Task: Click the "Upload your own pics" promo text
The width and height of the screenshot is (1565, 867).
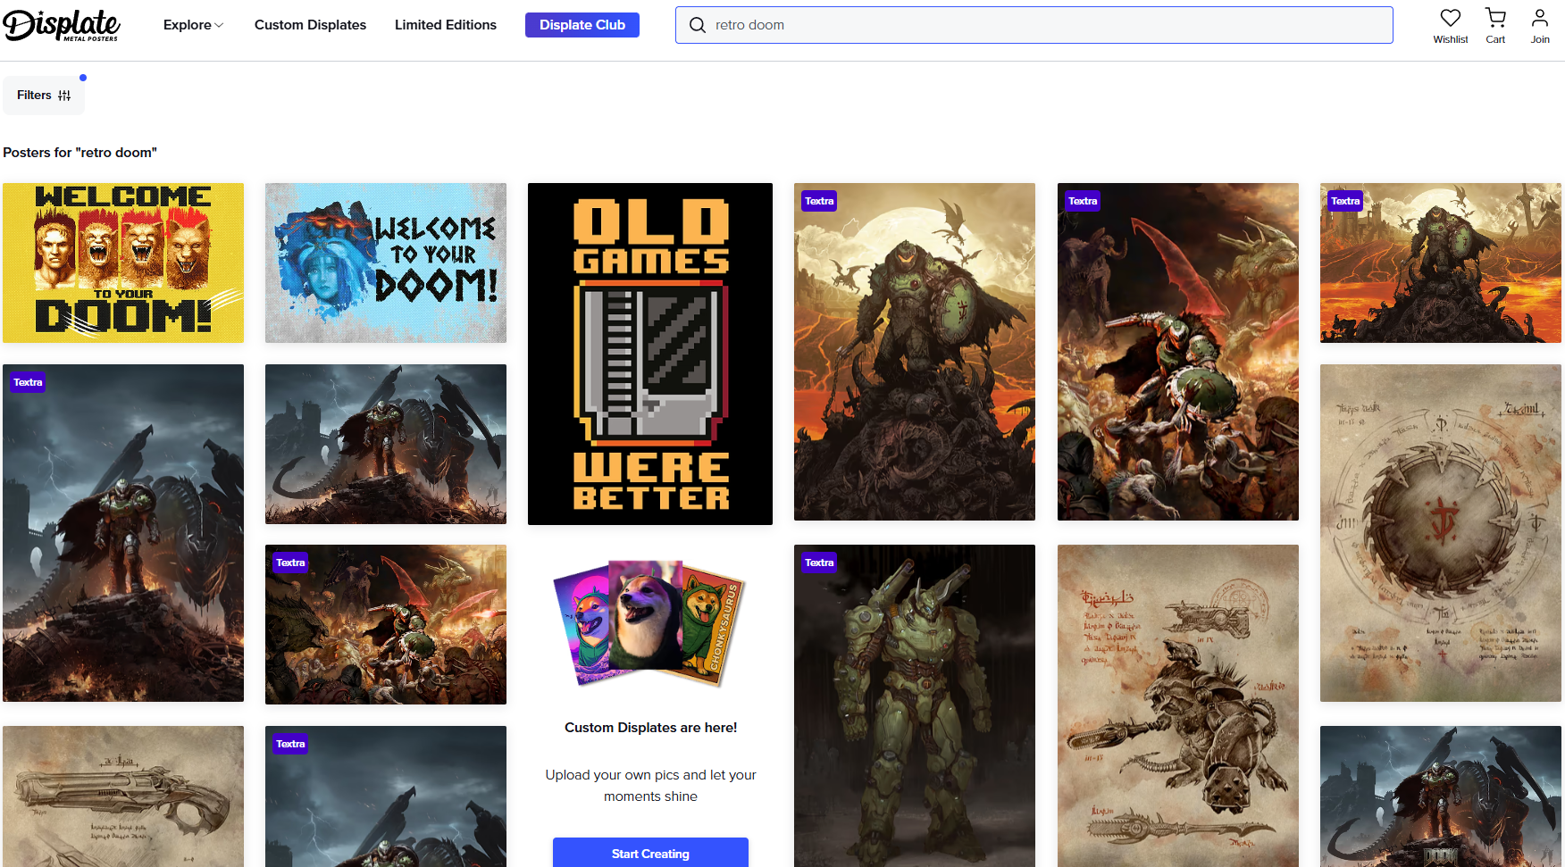Action: (650, 786)
